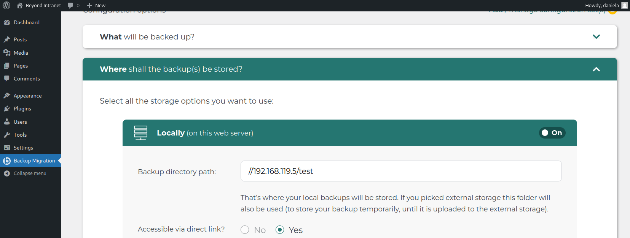
Task: Open the Pages menu item
Action: (x=21, y=66)
